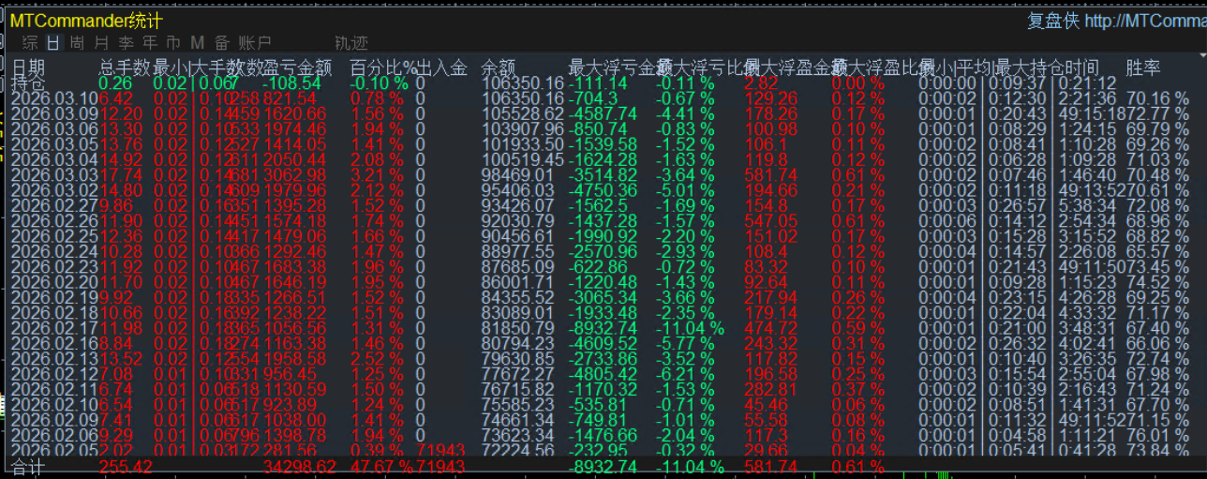Image resolution: width=1207 pixels, height=479 pixels.
Task: Click the MTCommander统计 panel title
Action: click(x=86, y=21)
